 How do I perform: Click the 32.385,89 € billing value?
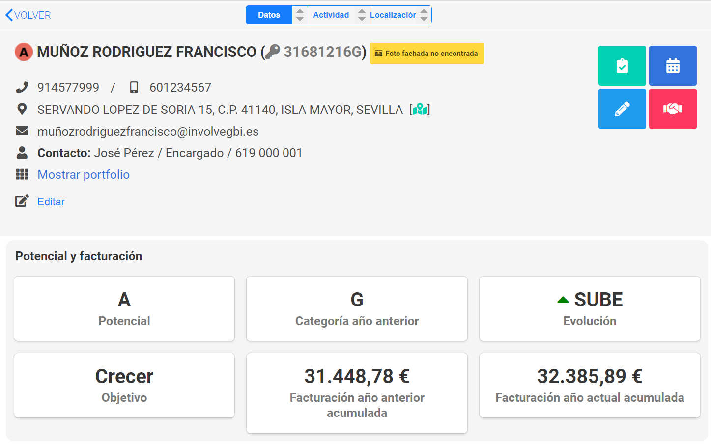(590, 377)
